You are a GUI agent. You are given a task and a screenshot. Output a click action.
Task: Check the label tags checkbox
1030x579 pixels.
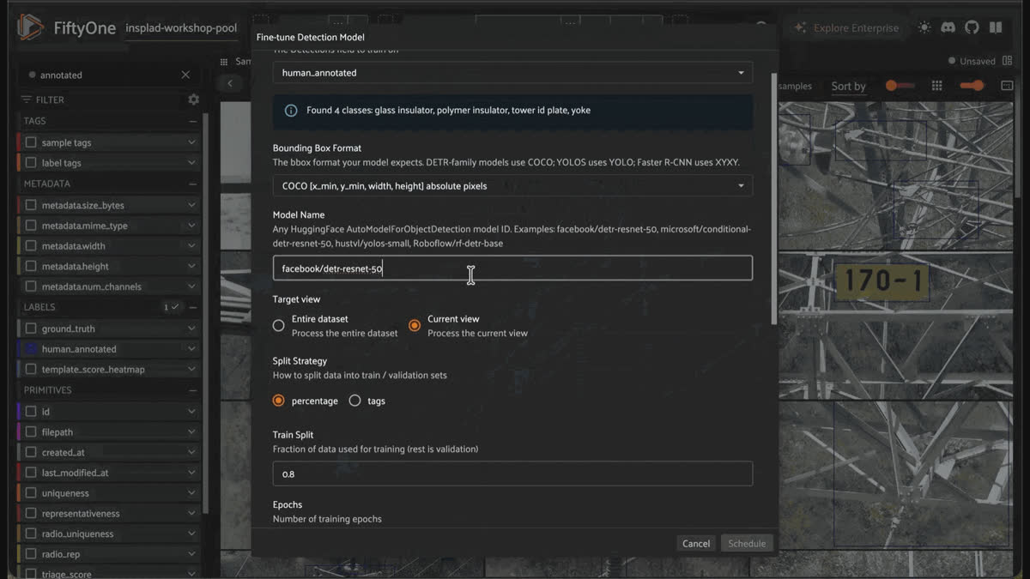click(31, 163)
